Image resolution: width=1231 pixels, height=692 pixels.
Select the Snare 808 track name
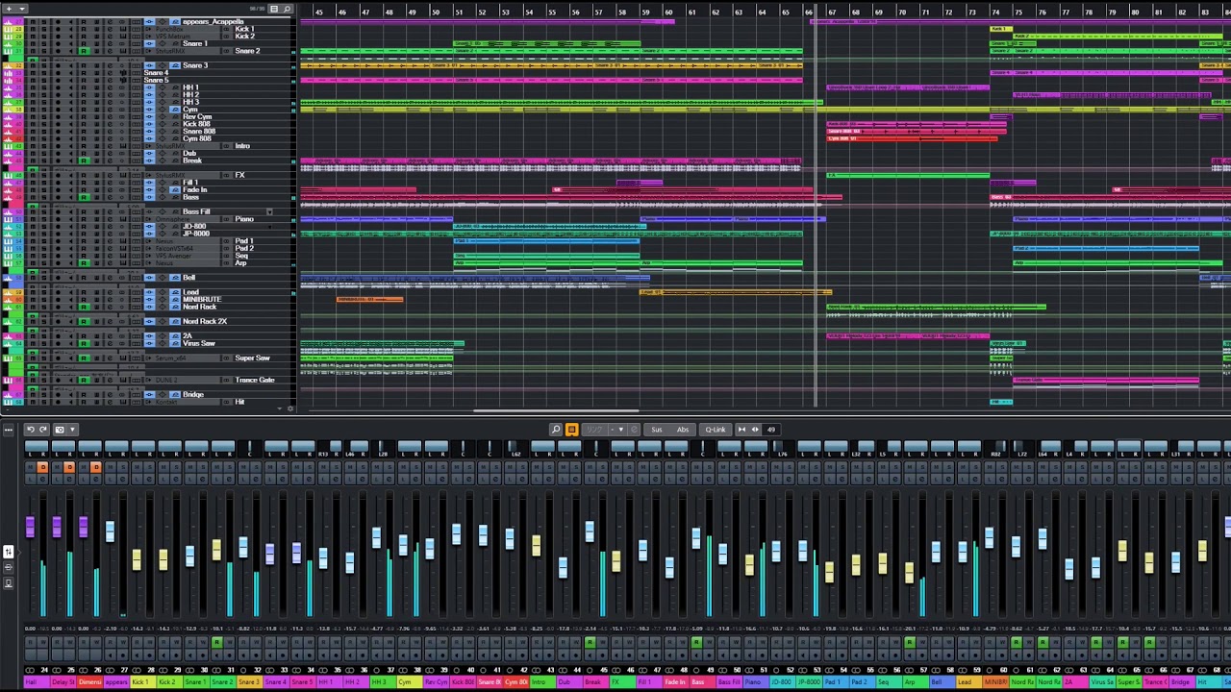199,132
